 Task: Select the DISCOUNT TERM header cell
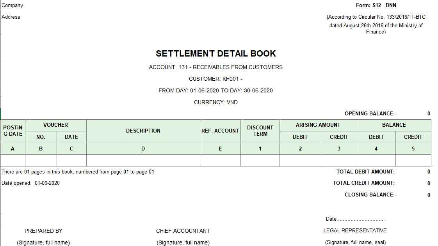pos(260,131)
